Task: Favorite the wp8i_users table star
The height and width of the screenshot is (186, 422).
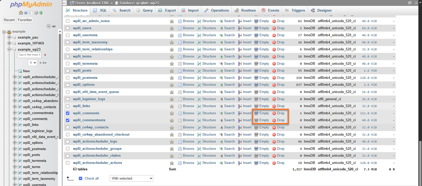Action: pos(172,28)
